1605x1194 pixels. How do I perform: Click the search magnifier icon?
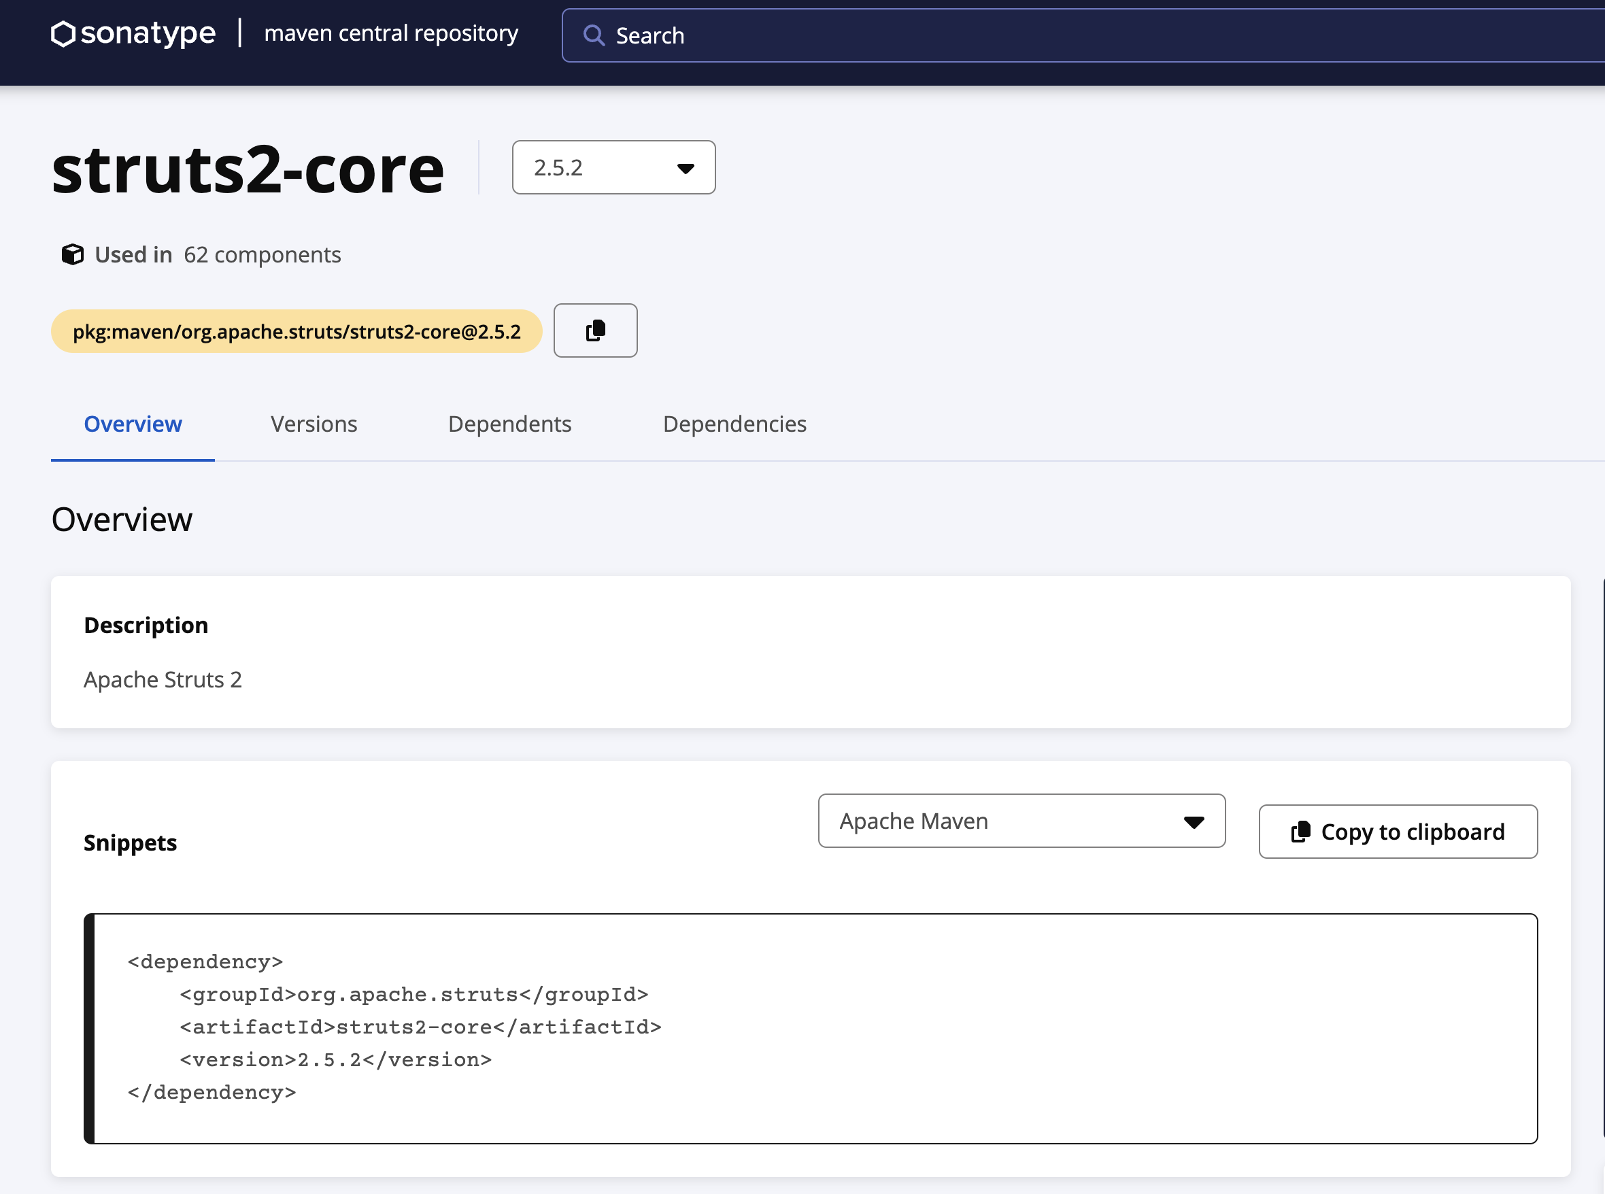[594, 35]
